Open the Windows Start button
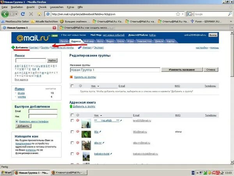 click(x=7, y=173)
